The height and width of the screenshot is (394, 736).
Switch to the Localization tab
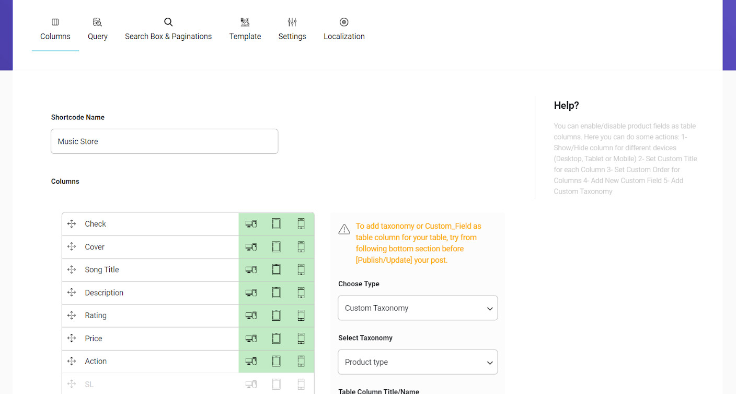coord(344,30)
